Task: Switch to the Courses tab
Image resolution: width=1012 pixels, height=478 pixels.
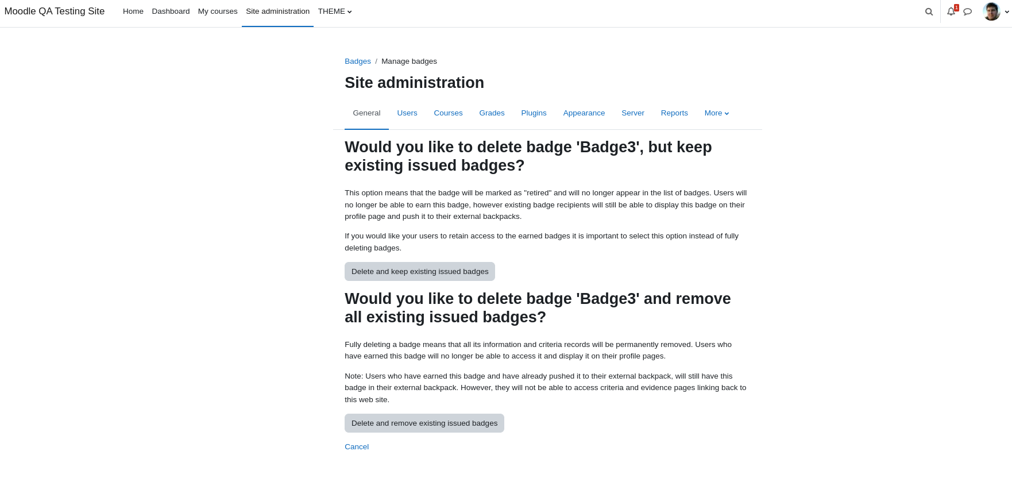Action: [x=448, y=113]
